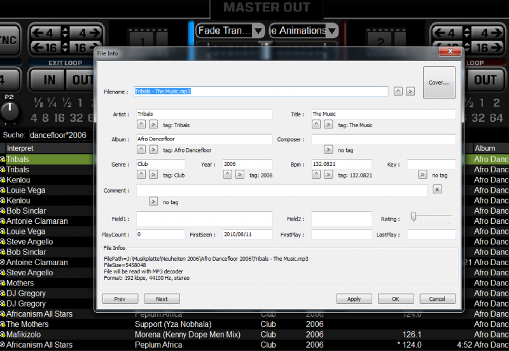509x351 pixels.
Task: Click the up-arrow button under the Year field
Action: [228, 175]
